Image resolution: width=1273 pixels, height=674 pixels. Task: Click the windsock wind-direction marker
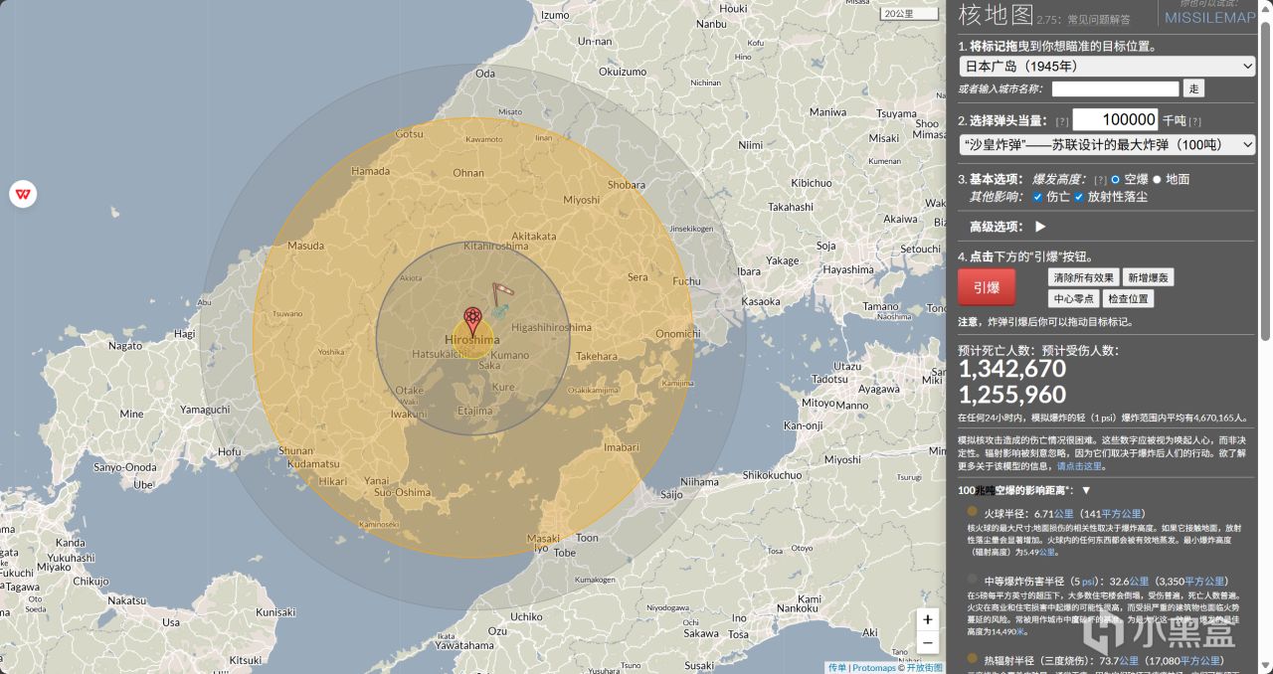coord(503,293)
